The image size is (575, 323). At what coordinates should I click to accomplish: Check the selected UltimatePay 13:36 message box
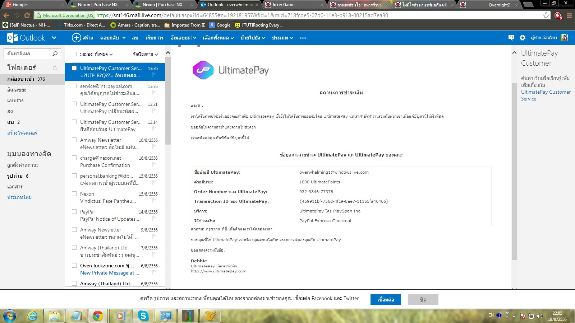click(74, 68)
